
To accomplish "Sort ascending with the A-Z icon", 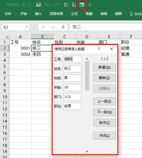I will (x=66, y=5).
